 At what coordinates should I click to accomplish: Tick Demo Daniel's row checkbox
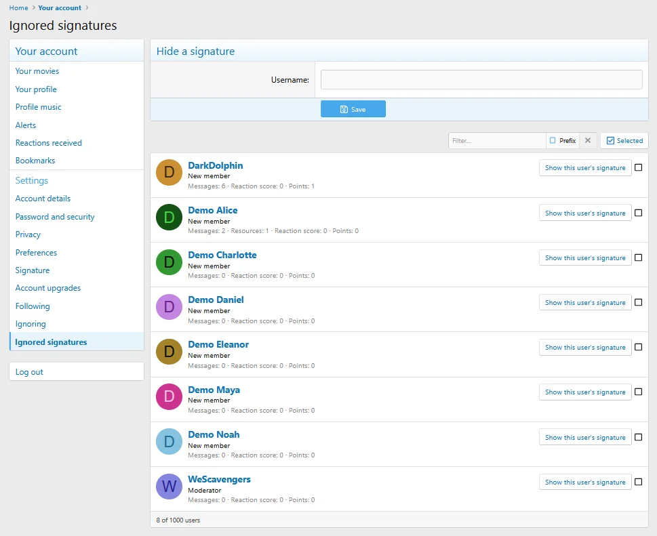tap(638, 302)
